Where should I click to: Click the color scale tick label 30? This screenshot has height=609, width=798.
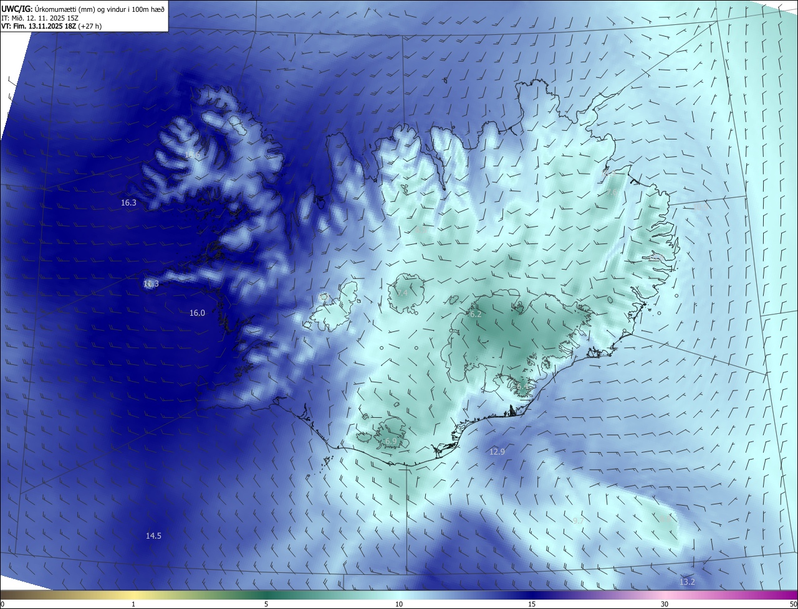665,605
